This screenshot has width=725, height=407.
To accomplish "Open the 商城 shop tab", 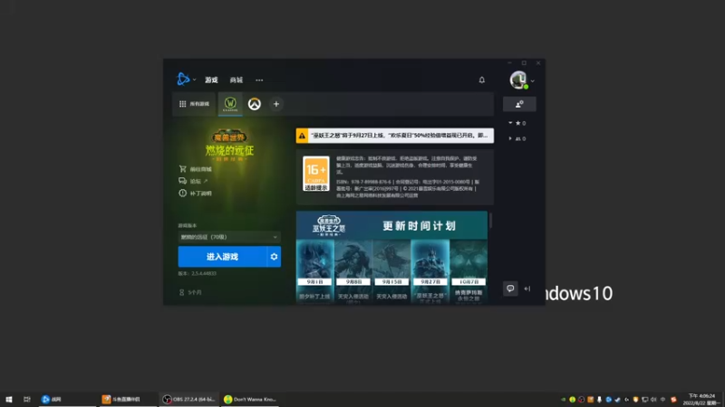I will click(x=237, y=80).
